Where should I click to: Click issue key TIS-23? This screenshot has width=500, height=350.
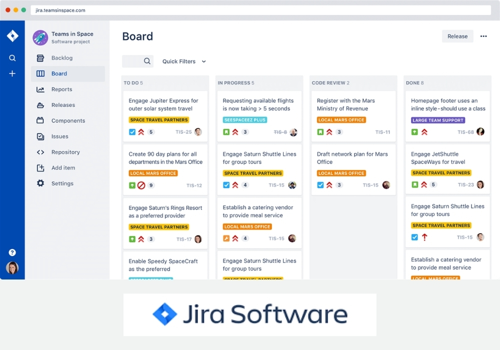[466, 184]
